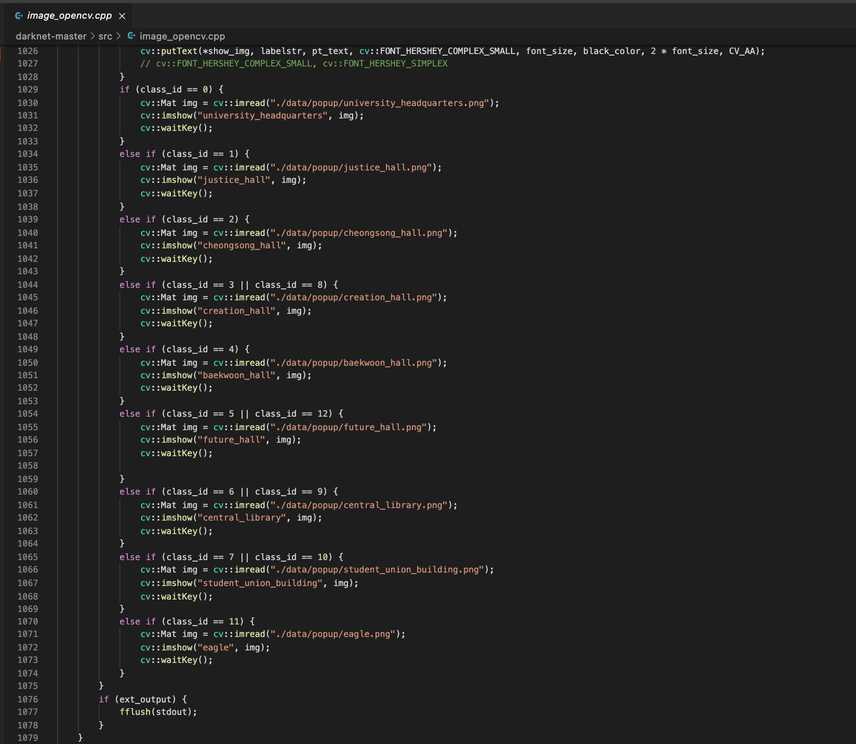Expand chevron after src breadcrumb
Viewport: 856px width, 744px height.
pos(118,36)
